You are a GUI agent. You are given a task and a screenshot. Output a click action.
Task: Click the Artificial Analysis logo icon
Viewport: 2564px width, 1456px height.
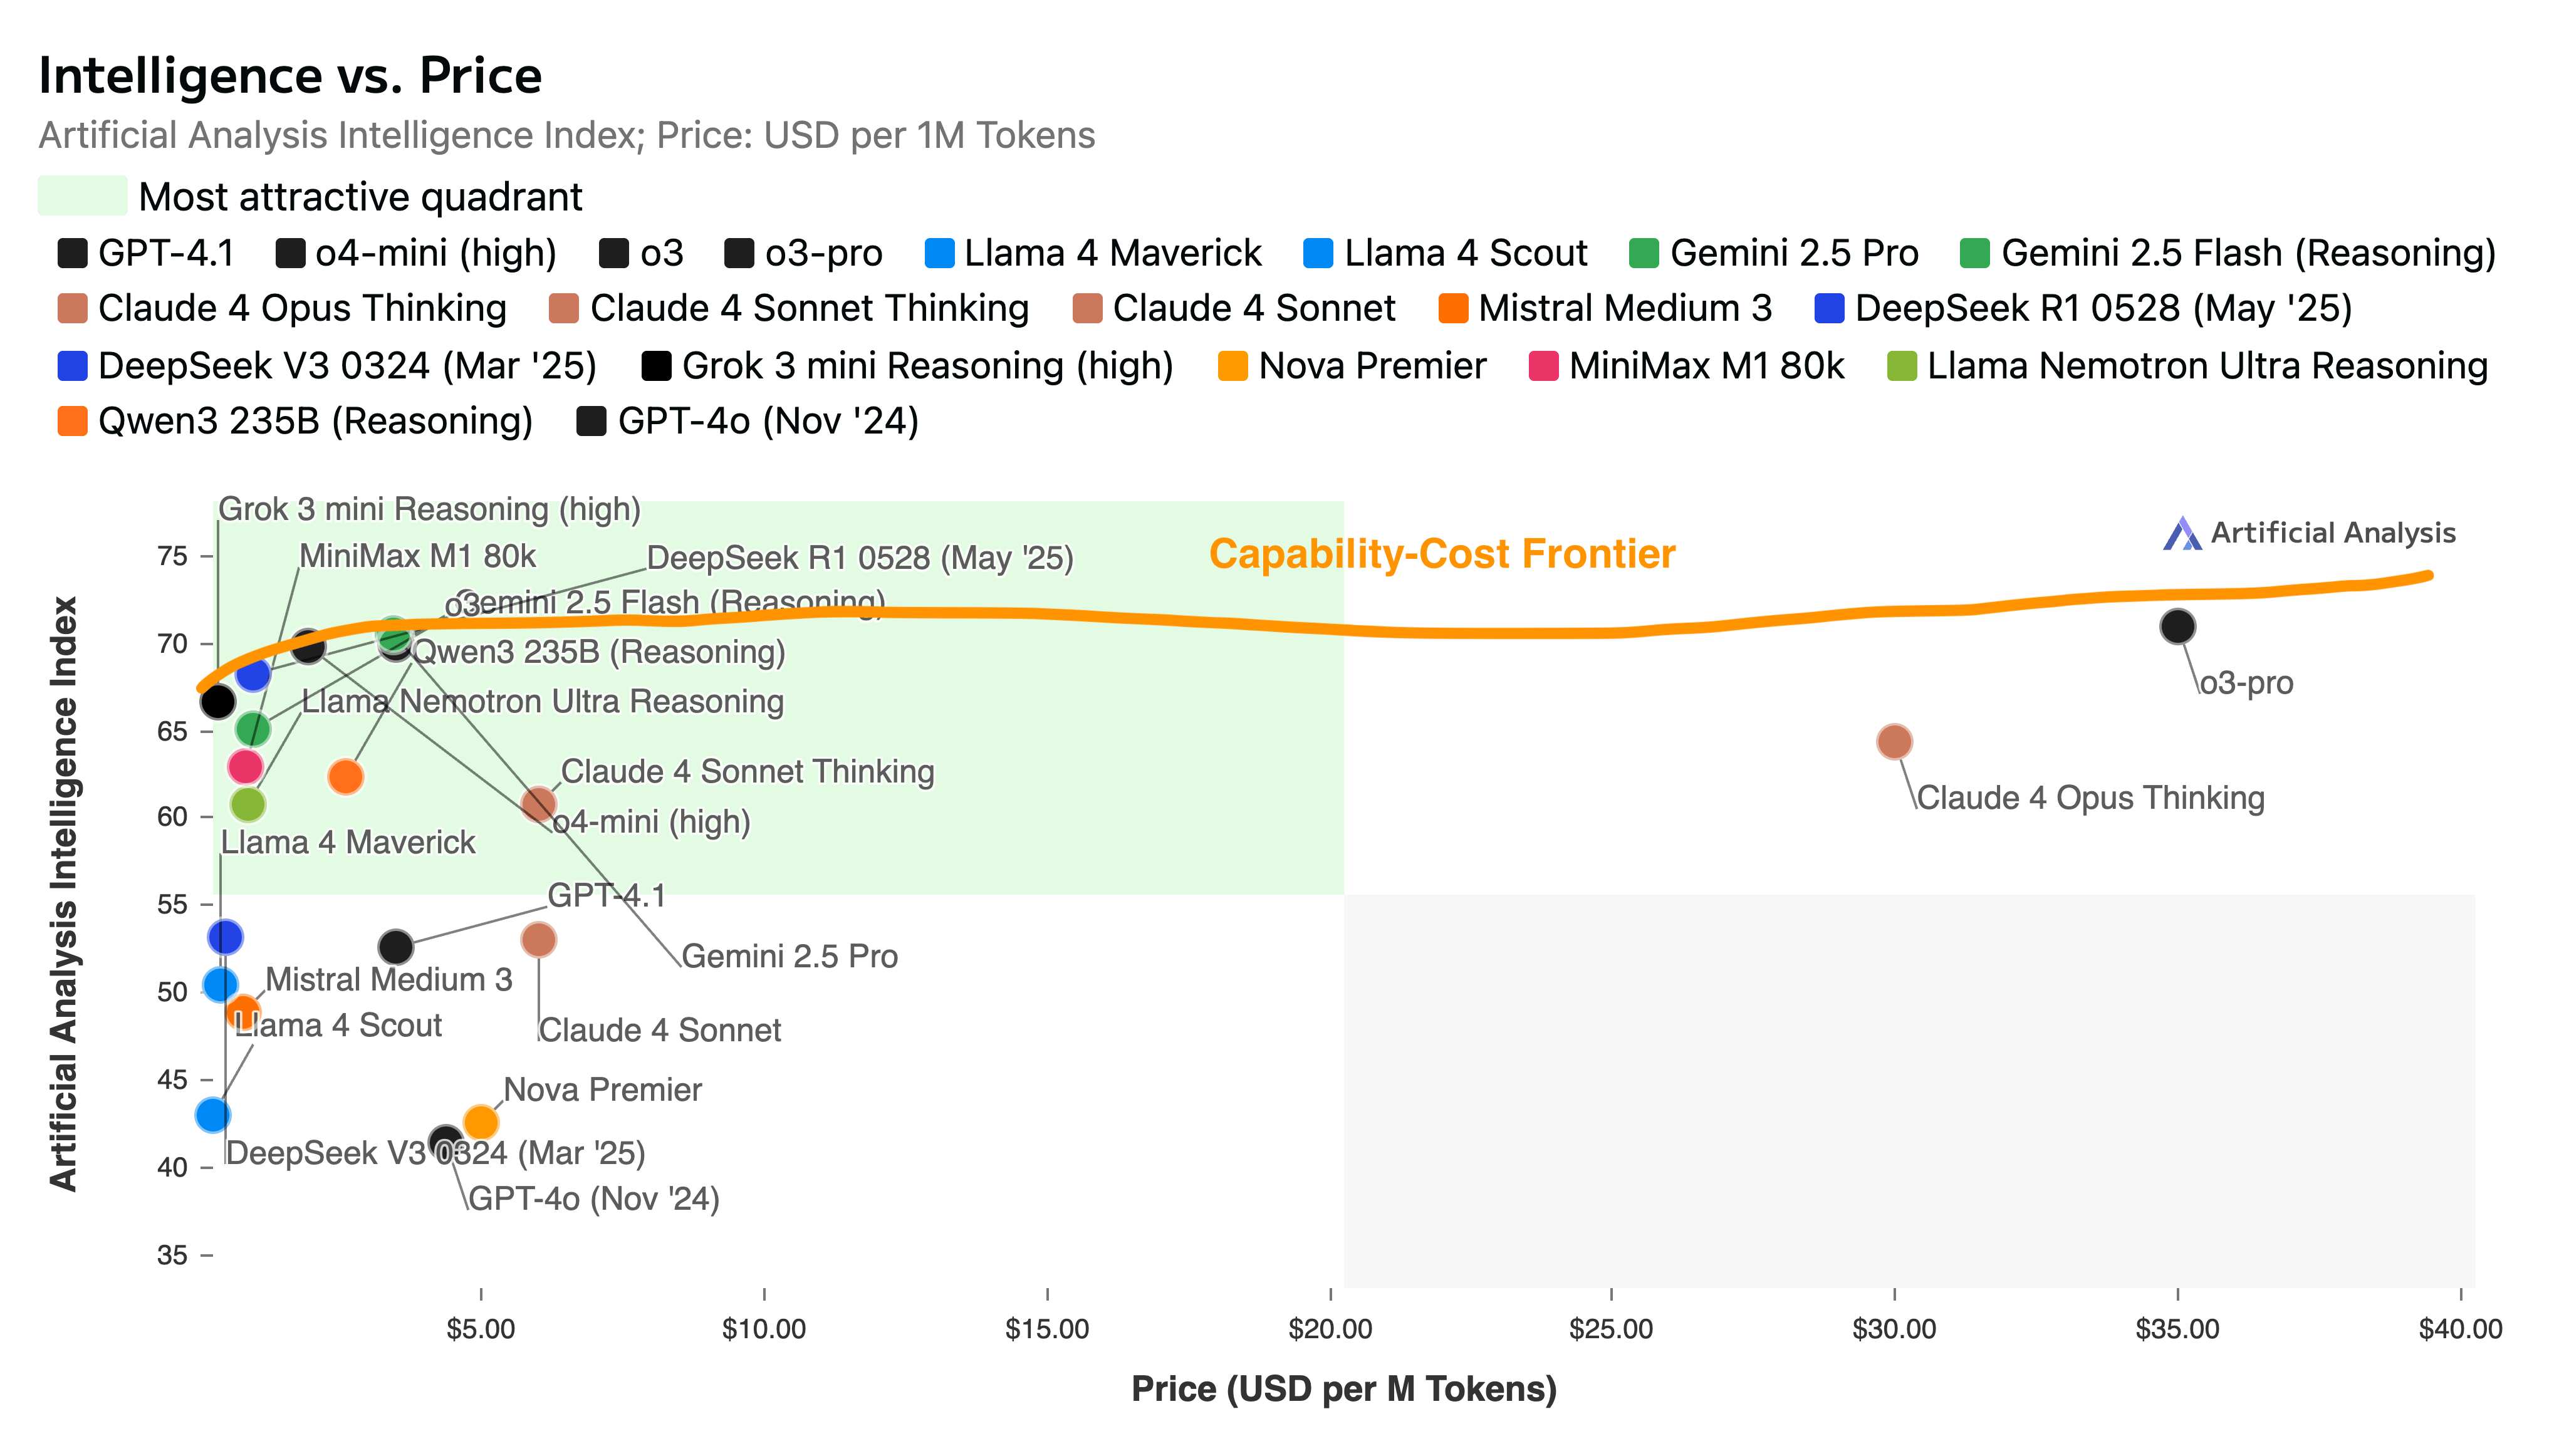[x=2181, y=534]
